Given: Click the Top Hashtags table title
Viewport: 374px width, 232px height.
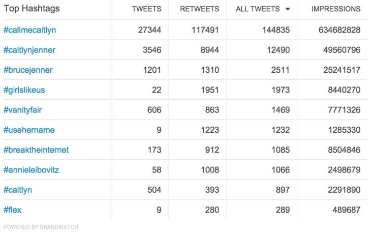Looking at the screenshot, I should pos(32,9).
